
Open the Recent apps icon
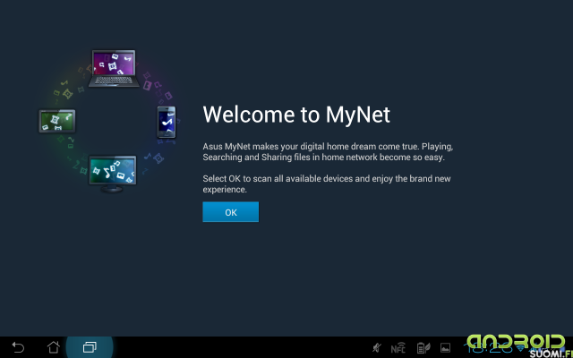coord(90,347)
